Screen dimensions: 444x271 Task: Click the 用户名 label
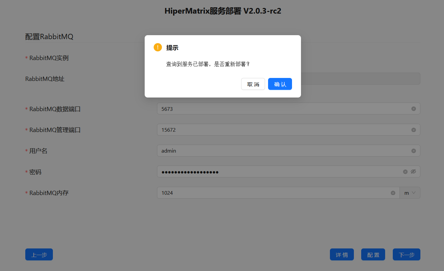pos(38,151)
